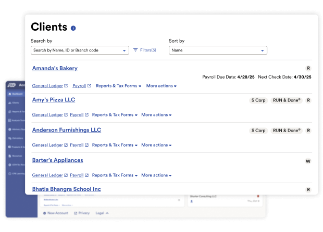The height and width of the screenshot is (232, 323).
Task: Expand More actions for Anderson Furnishings LLC
Action: [156, 145]
